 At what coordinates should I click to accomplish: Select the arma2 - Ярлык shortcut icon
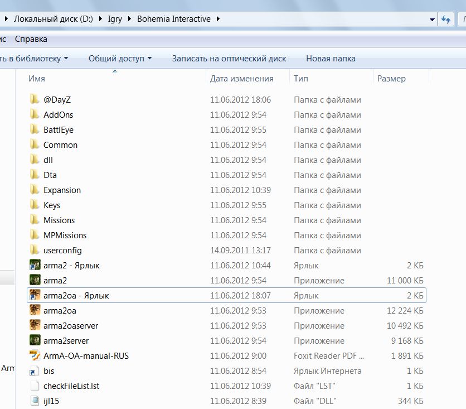coord(35,265)
